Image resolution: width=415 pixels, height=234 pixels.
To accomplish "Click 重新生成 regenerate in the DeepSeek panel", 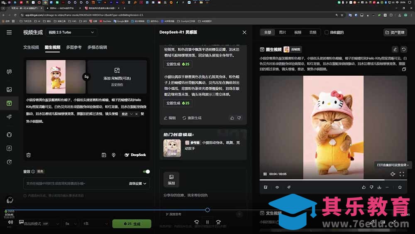I will pyautogui.click(x=192, y=118).
